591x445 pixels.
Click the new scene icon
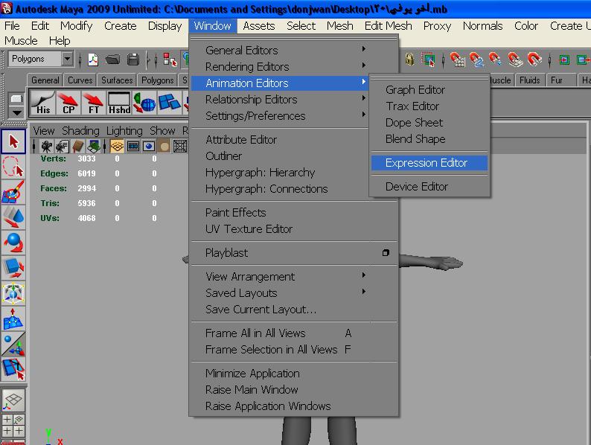(93, 60)
